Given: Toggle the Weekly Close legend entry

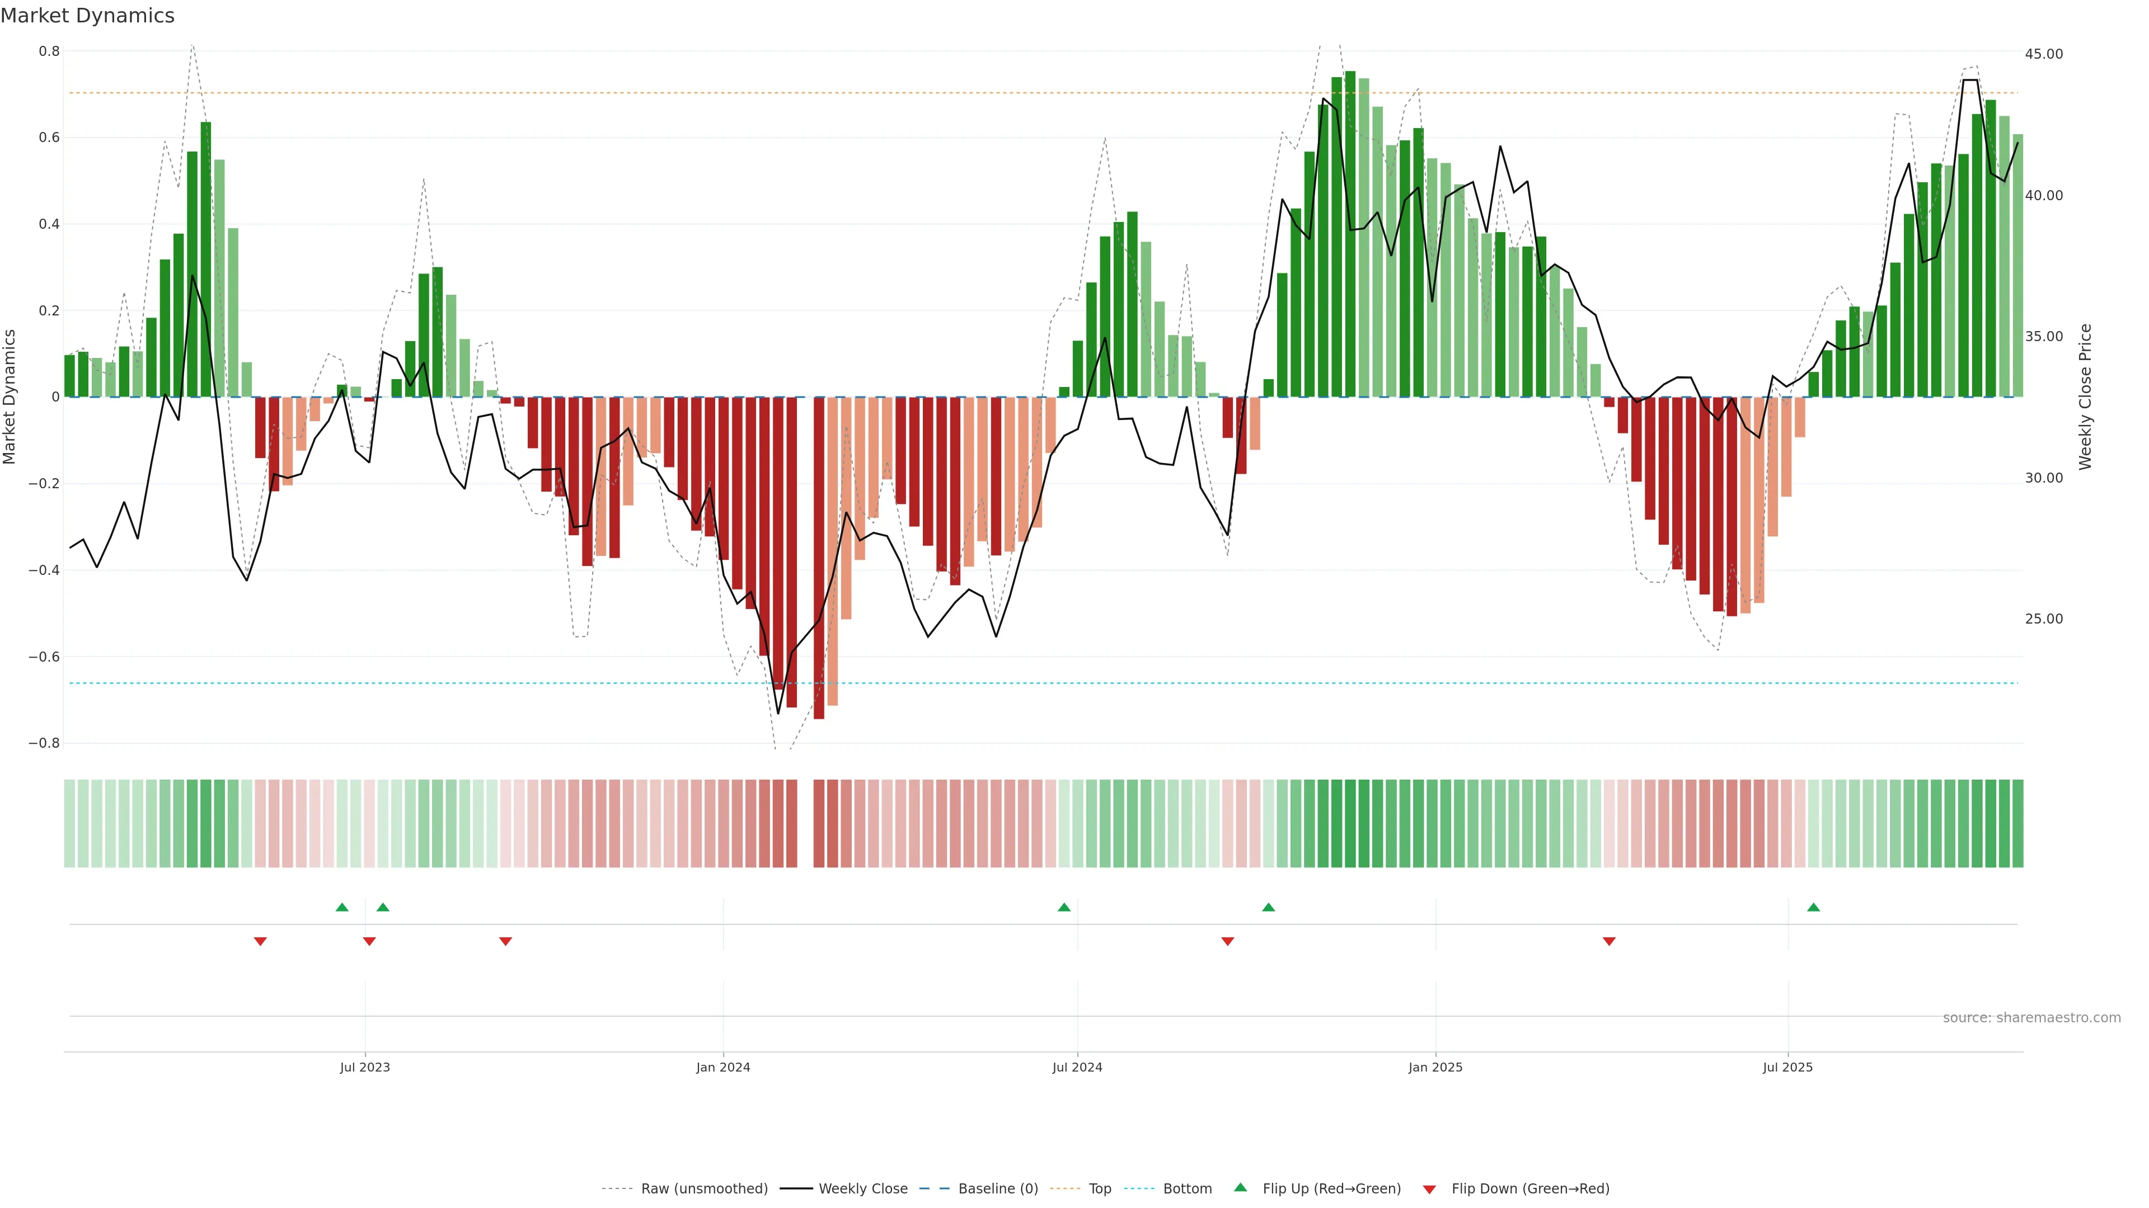Looking at the screenshot, I should [862, 1189].
